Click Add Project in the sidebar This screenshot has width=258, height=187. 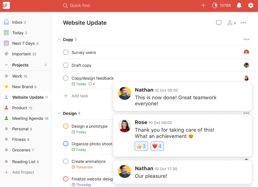22,172
